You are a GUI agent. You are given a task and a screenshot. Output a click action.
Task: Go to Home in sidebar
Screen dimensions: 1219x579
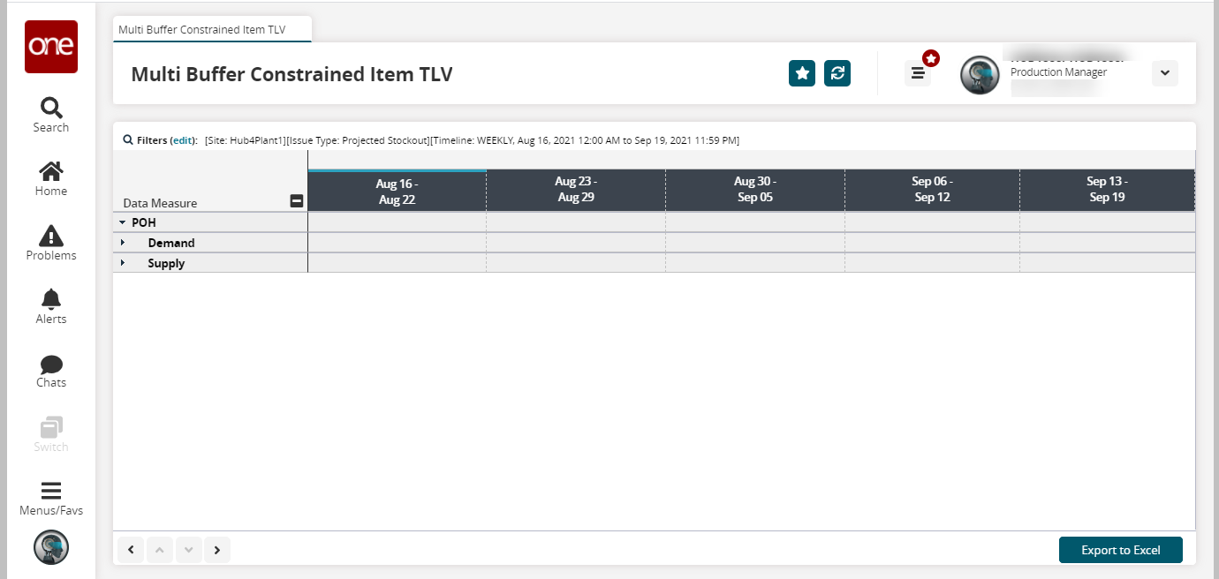click(51, 179)
